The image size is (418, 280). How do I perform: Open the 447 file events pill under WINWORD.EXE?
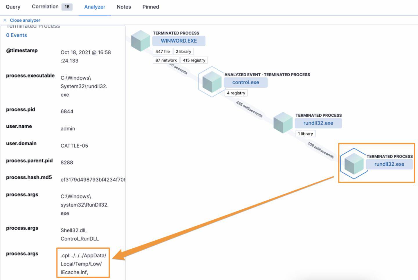[162, 51]
